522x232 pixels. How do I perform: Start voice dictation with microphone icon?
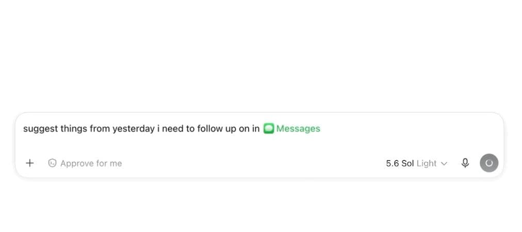point(465,163)
